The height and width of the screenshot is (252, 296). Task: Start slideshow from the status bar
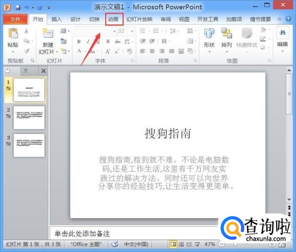(x=197, y=245)
